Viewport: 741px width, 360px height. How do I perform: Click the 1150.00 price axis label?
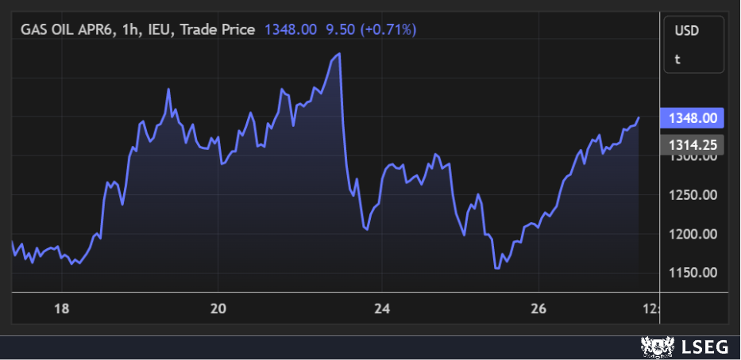click(x=693, y=273)
